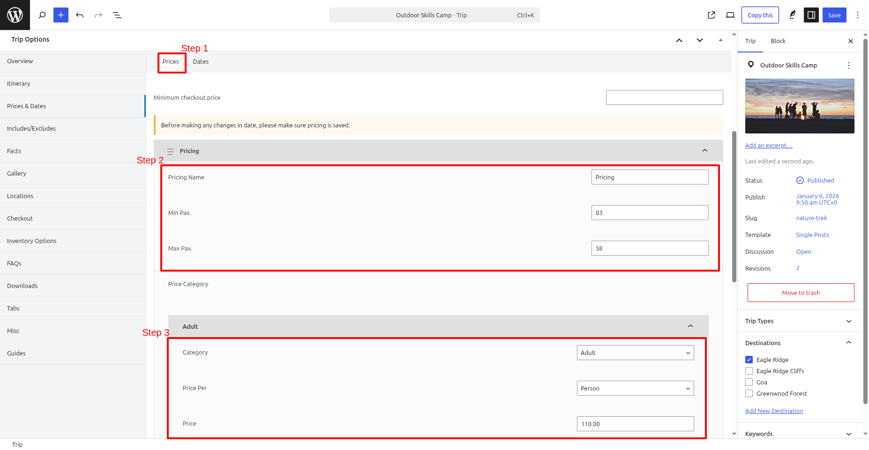Focus the Minimum checkout price field
Image resolution: width=869 pixels, height=450 pixels.
(x=665, y=97)
